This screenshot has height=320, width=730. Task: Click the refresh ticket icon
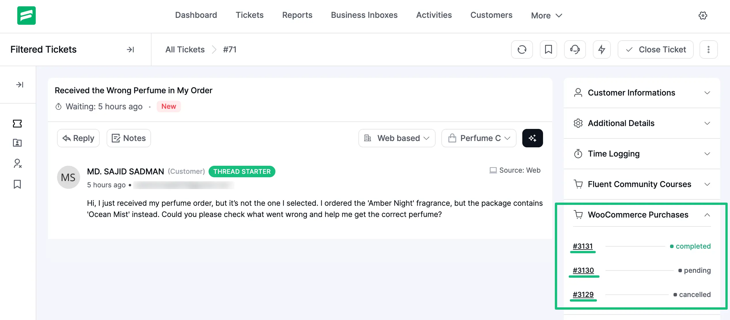522,49
